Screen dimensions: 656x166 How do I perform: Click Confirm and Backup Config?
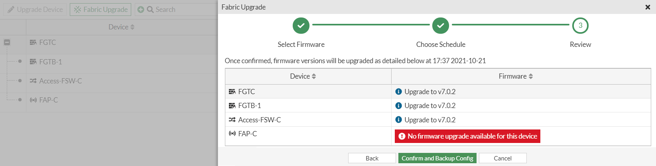pos(437,158)
